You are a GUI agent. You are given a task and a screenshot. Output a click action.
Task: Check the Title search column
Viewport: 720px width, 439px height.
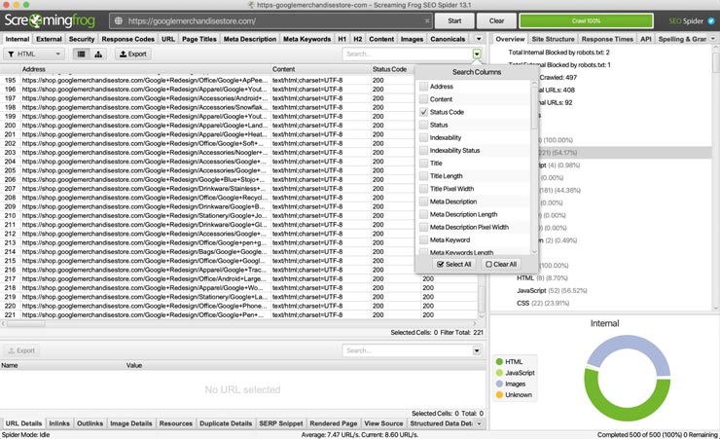pyautogui.click(x=423, y=163)
